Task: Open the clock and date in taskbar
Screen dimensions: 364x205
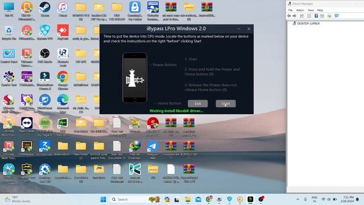Action: [348, 199]
